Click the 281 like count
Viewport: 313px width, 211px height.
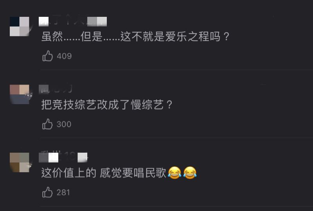(63, 193)
